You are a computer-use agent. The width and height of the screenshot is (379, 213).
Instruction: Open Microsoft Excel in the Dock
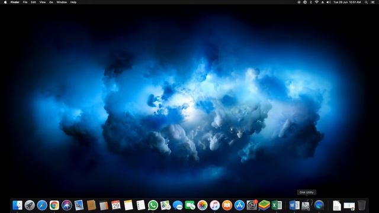[x=277, y=205]
